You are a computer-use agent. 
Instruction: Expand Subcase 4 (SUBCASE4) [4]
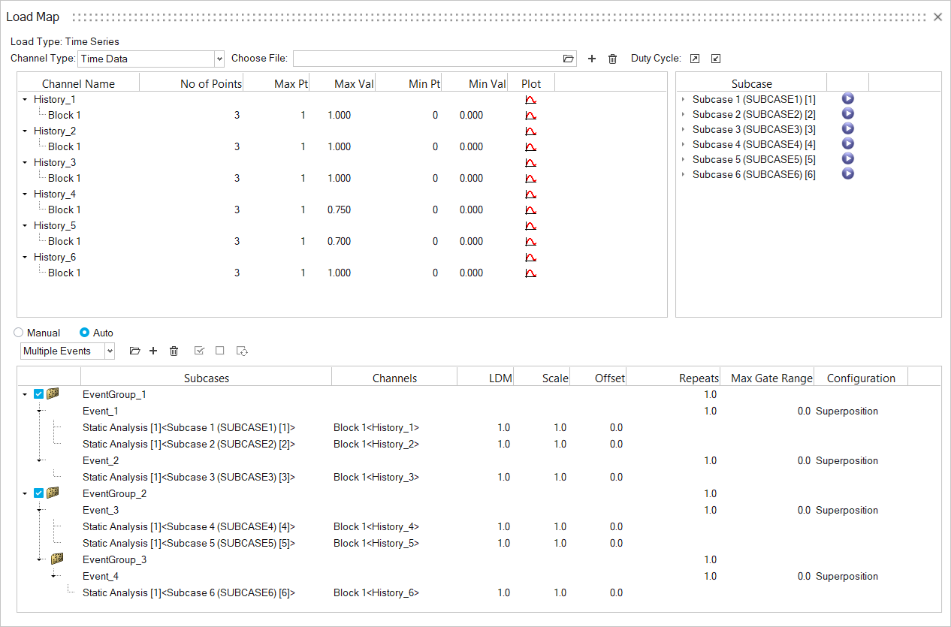tap(683, 144)
